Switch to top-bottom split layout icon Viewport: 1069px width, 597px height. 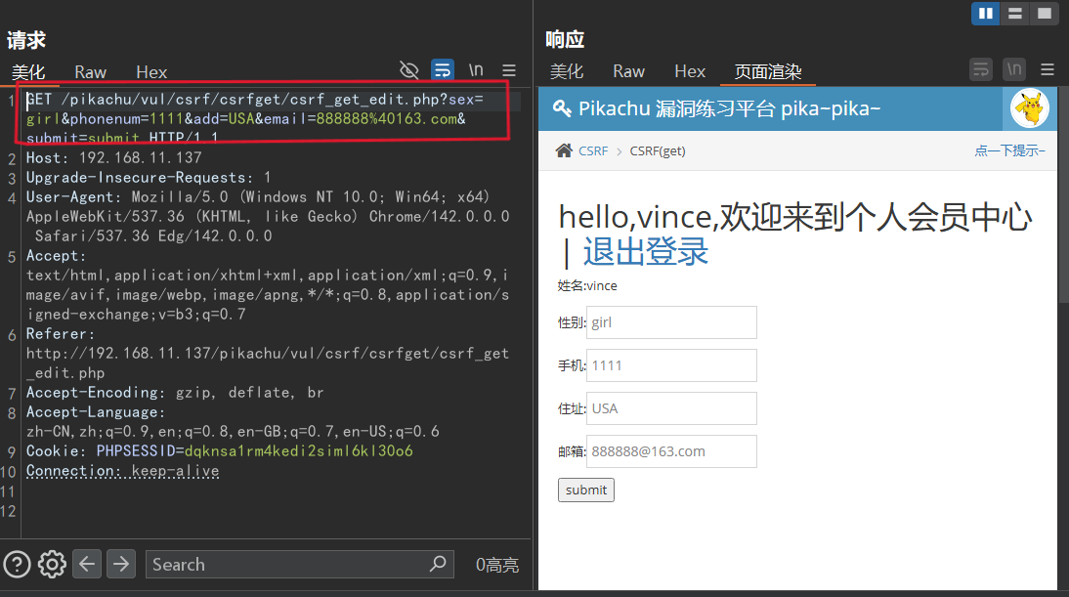pyautogui.click(x=1015, y=13)
